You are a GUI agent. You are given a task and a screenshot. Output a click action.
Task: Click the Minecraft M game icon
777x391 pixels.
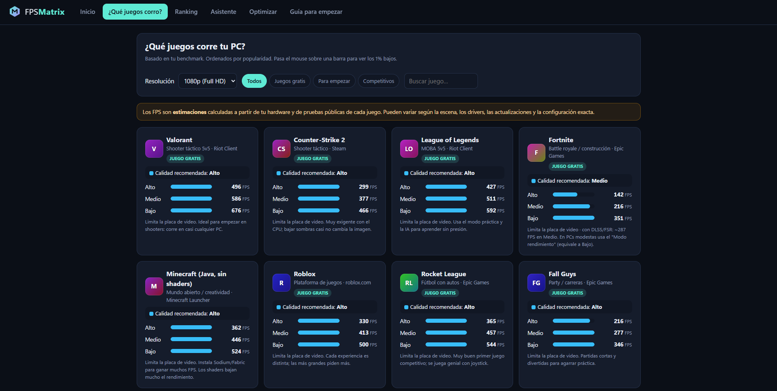pos(154,286)
